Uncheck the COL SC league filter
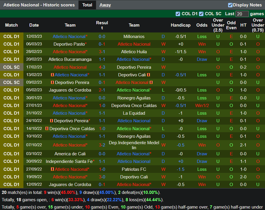 coord(201,14)
